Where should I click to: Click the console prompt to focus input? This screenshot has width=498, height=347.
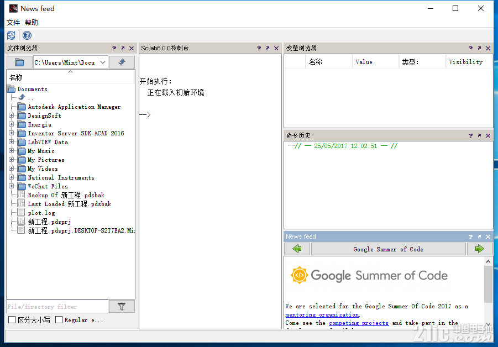[x=145, y=114]
